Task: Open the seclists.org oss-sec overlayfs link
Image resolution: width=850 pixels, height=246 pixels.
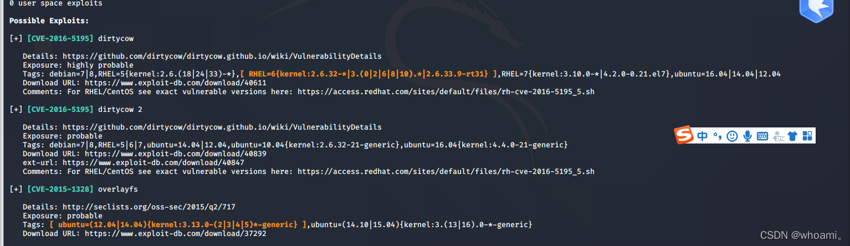Action: tap(149, 207)
